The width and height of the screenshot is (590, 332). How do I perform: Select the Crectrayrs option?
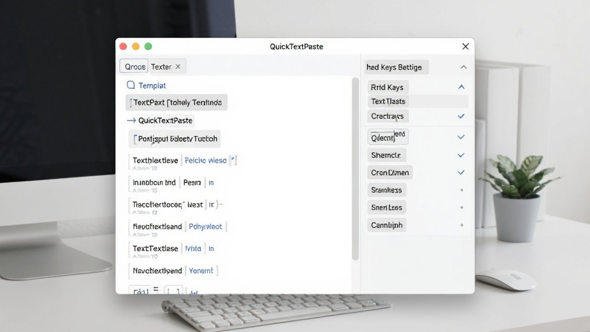[388, 116]
